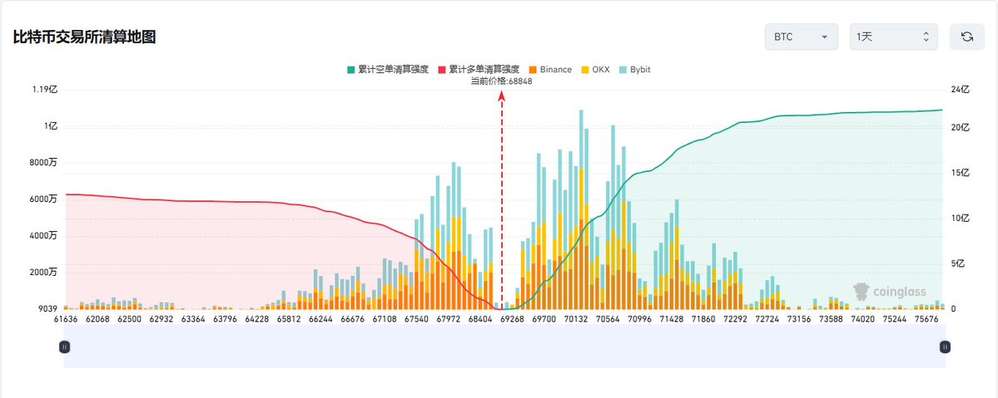
Task: Click x-axis label 70564
Action: pyautogui.click(x=608, y=318)
